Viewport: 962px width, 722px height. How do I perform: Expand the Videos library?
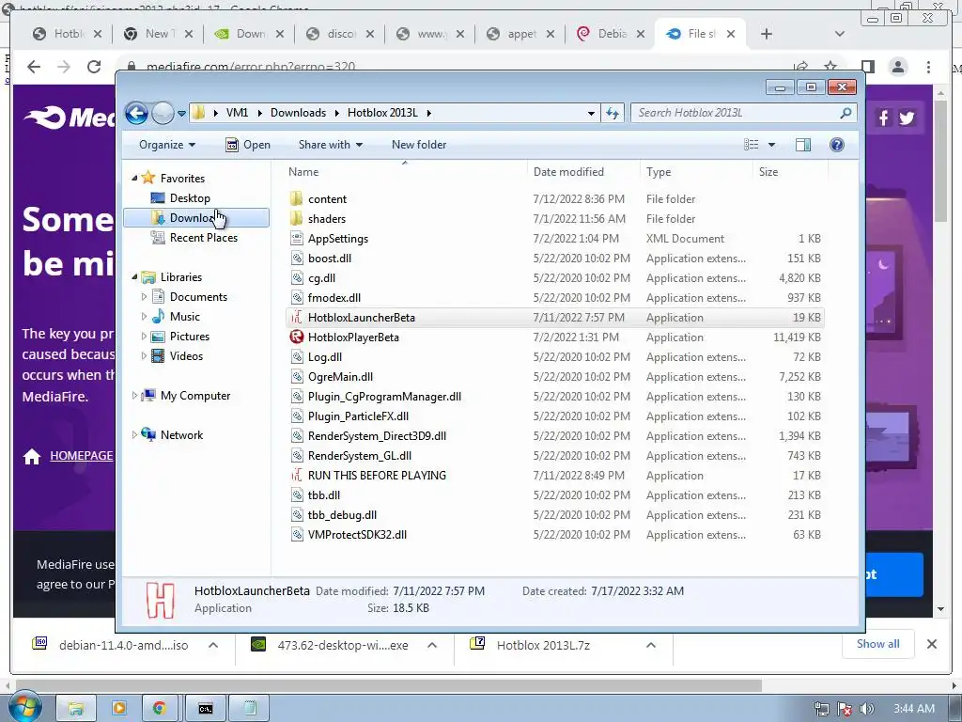pos(144,356)
